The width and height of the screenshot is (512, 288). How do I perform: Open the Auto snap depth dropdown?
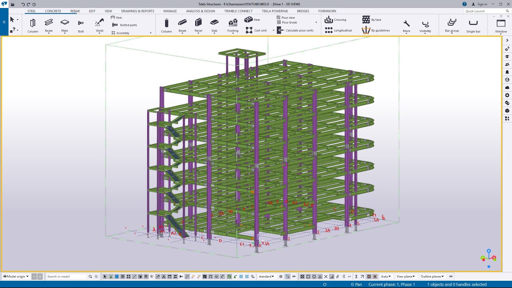click(x=386, y=276)
